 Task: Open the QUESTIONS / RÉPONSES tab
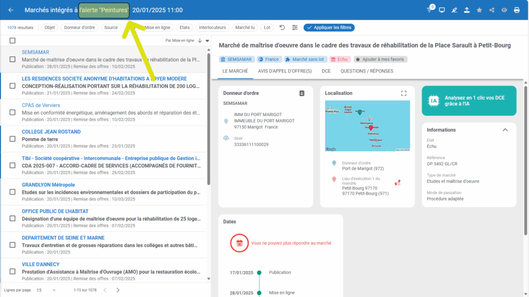click(x=367, y=71)
